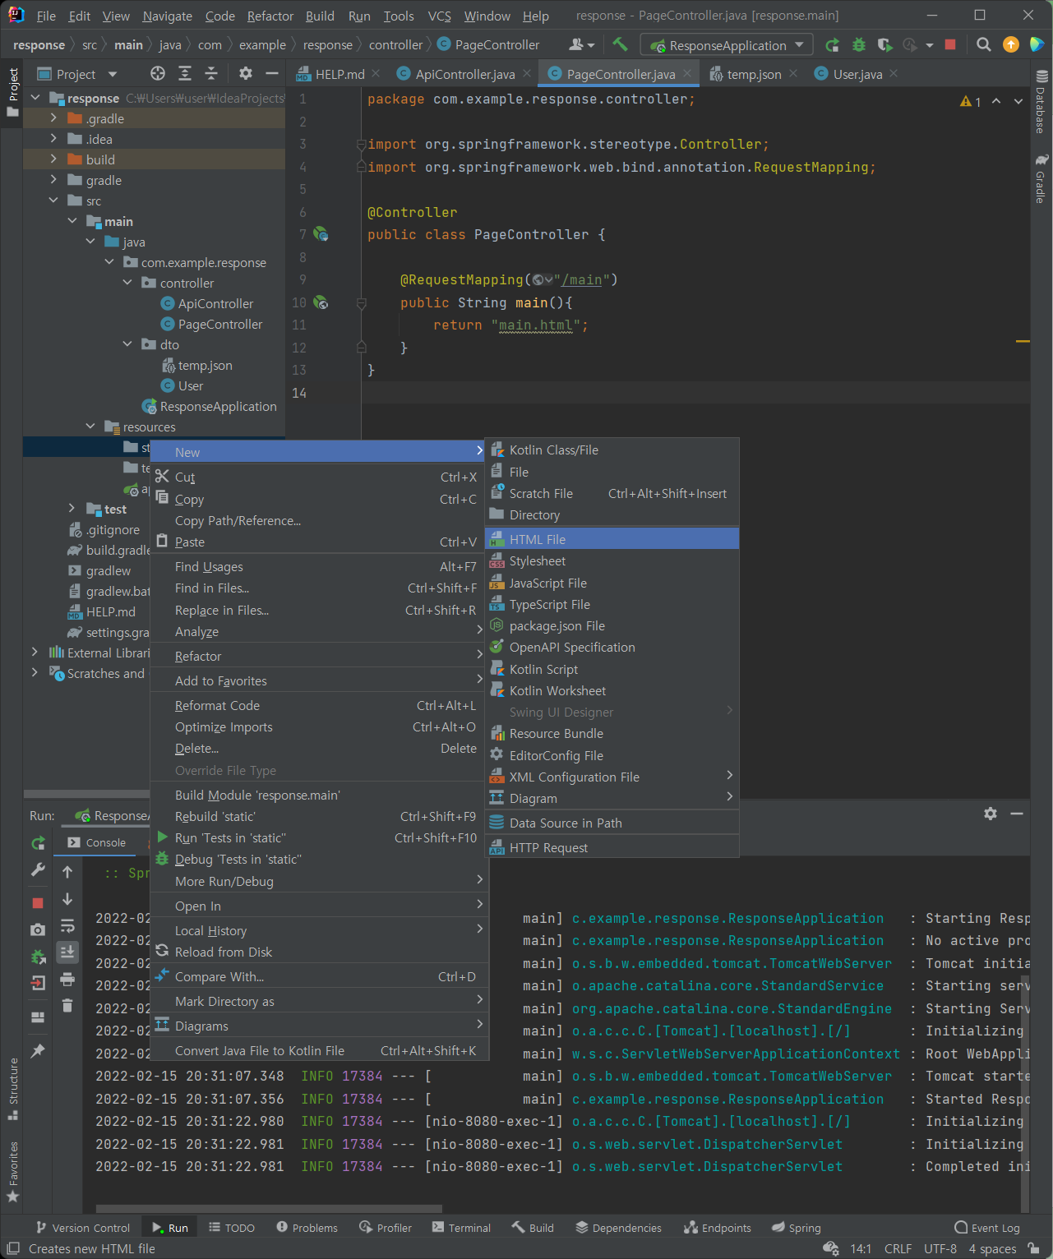Start debugging with the top bug icon
Image resolution: width=1053 pixels, height=1259 pixels.
pyautogui.click(x=859, y=45)
